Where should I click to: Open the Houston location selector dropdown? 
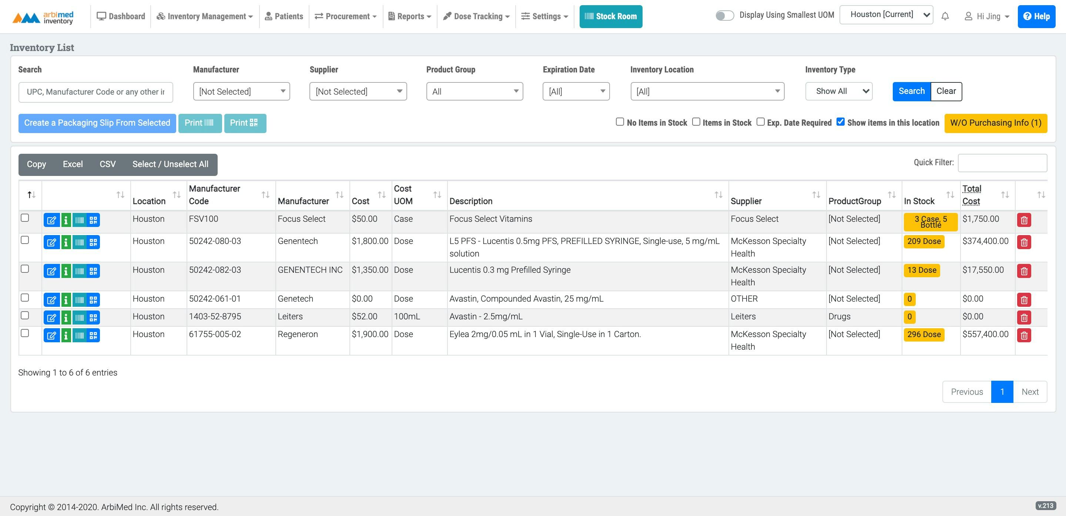886,14
